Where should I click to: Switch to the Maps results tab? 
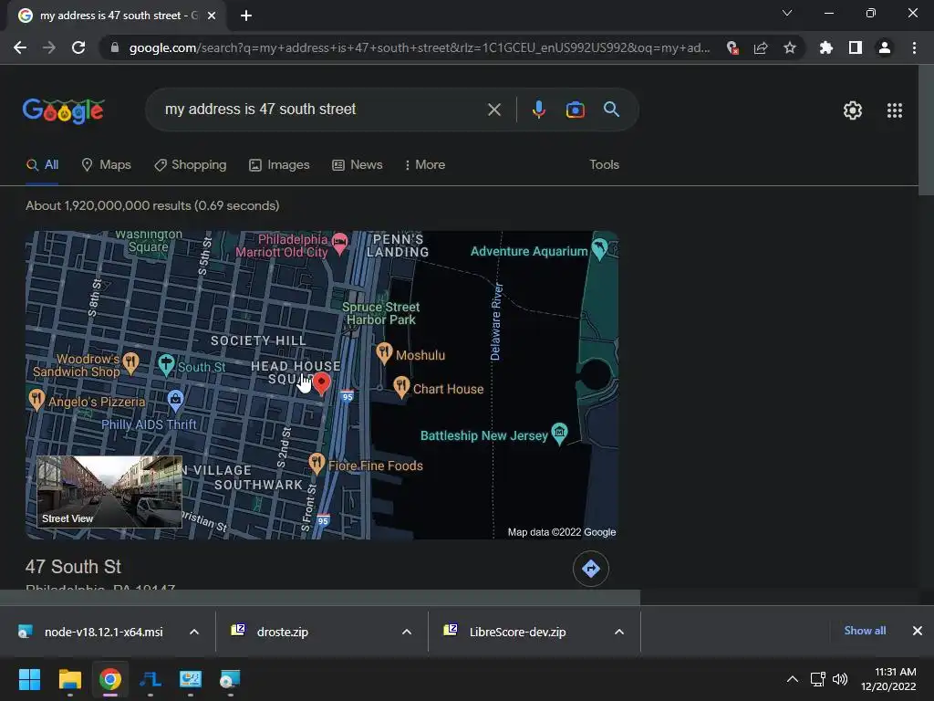(x=106, y=165)
